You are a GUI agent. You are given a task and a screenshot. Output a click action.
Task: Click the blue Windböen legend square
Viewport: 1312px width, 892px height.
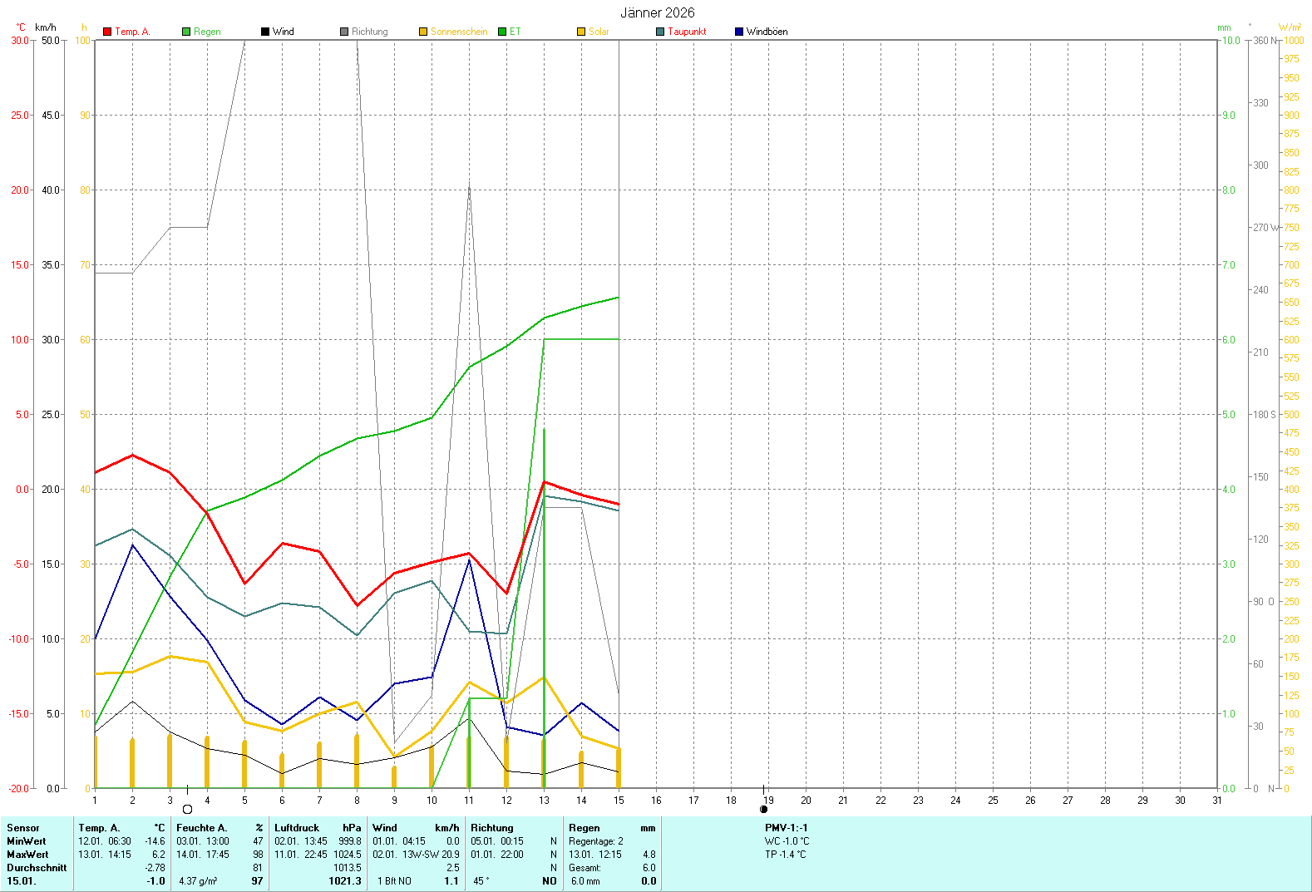739,32
